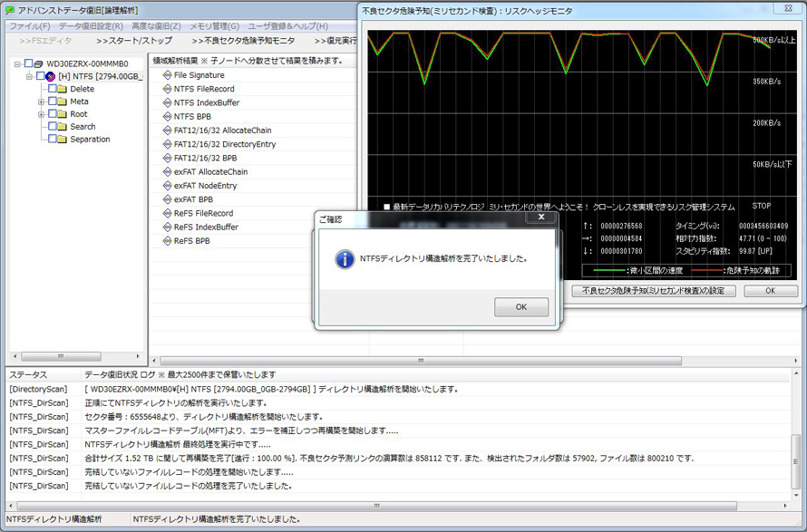
Task: Click the FAT12/16/32 AllocateChain diamond icon
Action: (167, 131)
